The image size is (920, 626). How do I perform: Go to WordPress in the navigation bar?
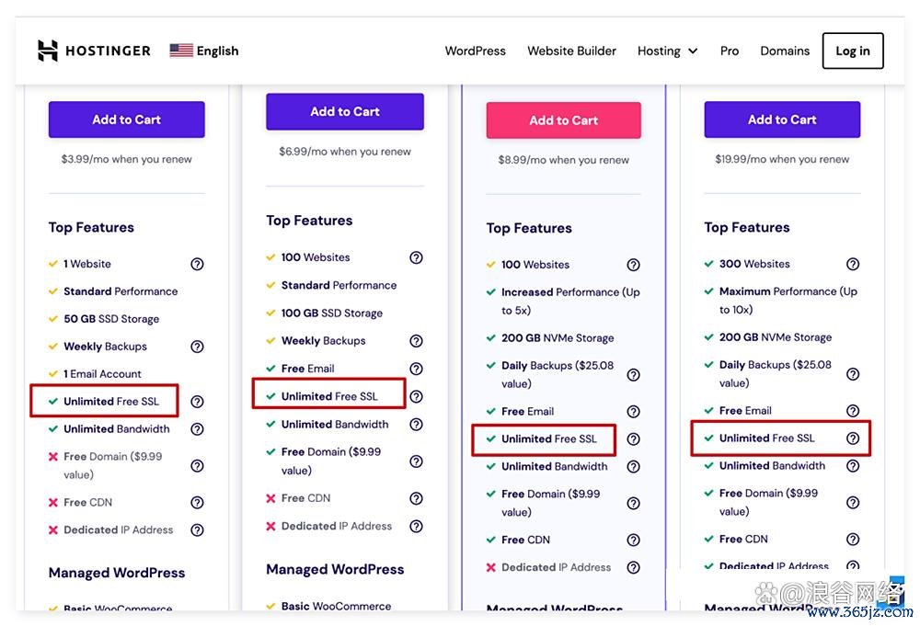pos(476,51)
